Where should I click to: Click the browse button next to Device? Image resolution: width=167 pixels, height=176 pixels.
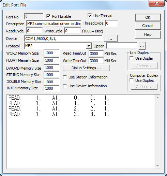[110, 39]
